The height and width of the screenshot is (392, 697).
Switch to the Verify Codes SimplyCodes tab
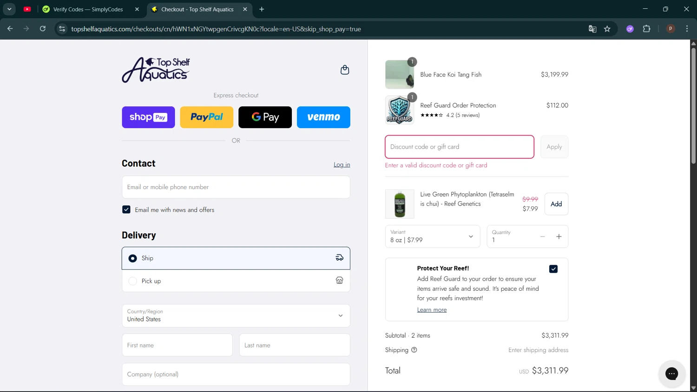[x=88, y=9]
